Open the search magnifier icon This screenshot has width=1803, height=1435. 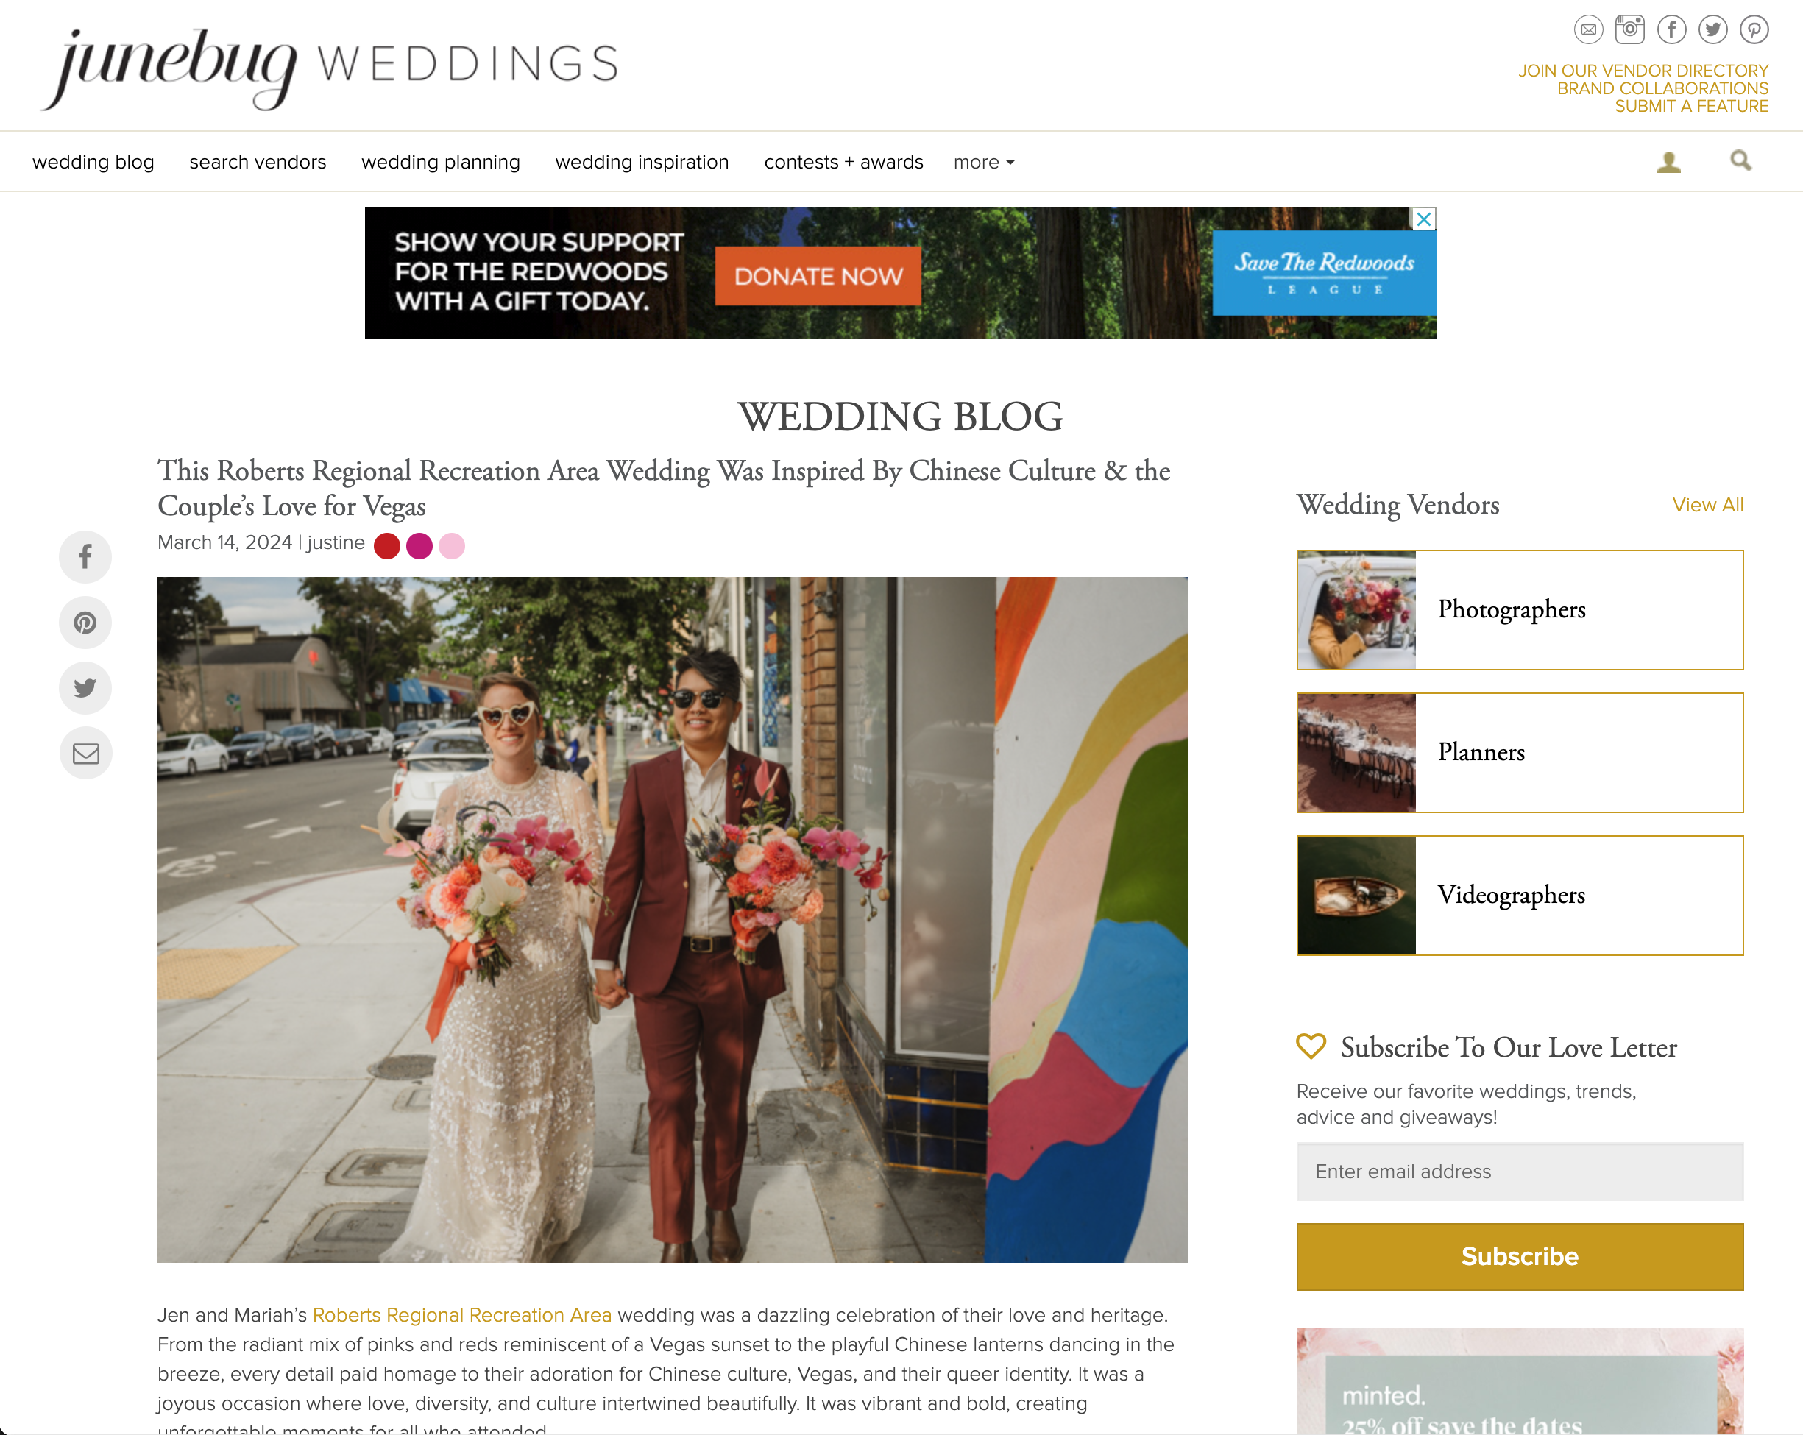(x=1740, y=160)
